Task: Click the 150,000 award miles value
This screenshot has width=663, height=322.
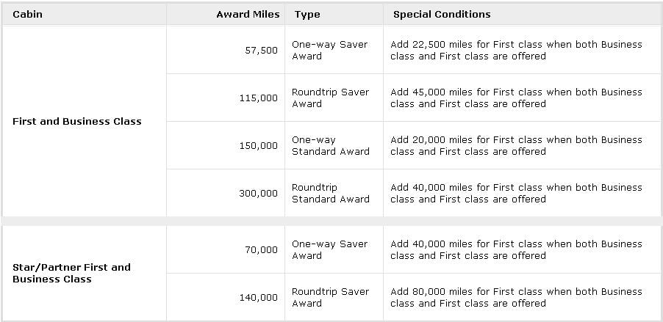Action: 258,145
